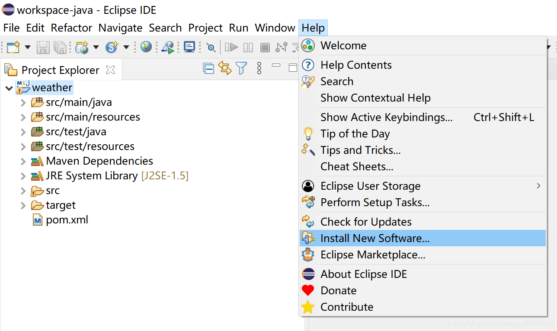Open the web browser globe icon
Image resolution: width=557 pixels, height=331 pixels.
[146, 47]
